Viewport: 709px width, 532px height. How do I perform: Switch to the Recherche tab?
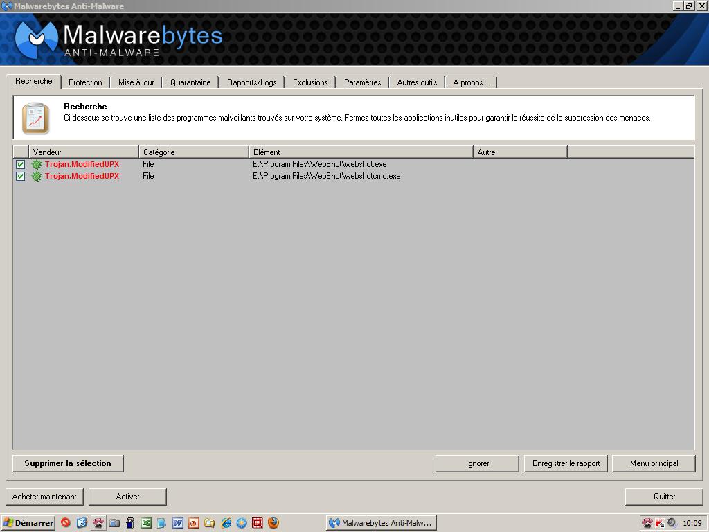click(x=34, y=81)
